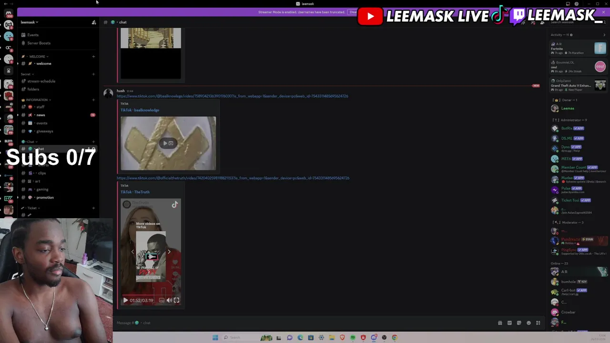Play the baalknowledge TikTok video thumbnail

168,143
